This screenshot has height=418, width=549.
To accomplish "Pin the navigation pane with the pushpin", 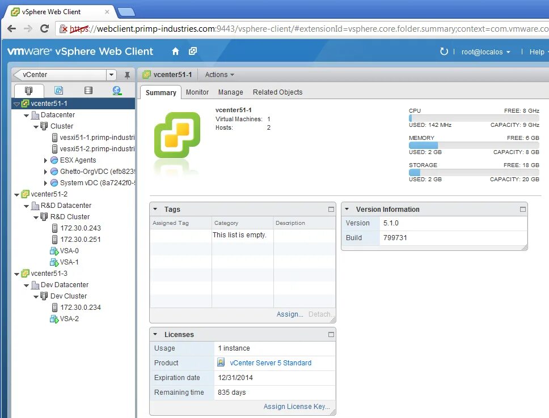I will tap(128, 74).
